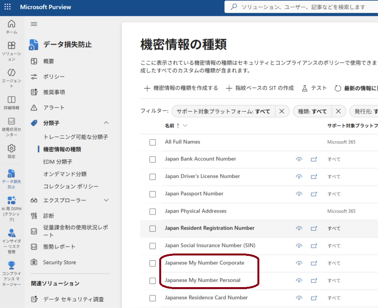
Task: Click the search magnifier icon
Action: tap(233, 7)
